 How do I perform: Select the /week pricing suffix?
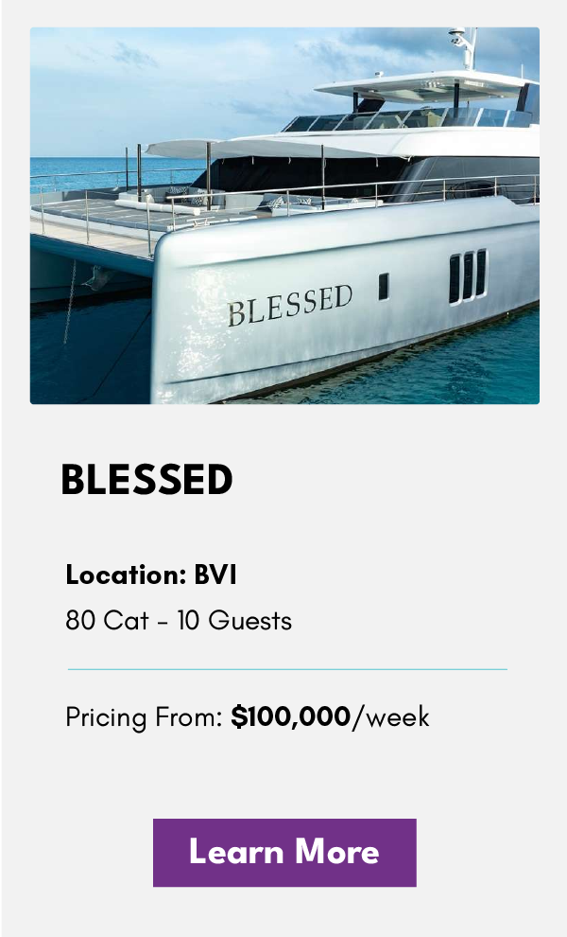(390, 716)
